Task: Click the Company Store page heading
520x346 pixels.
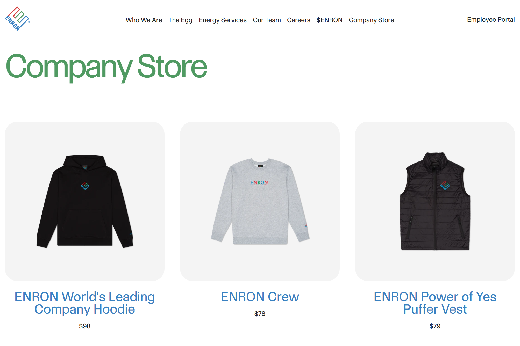Action: point(106,67)
